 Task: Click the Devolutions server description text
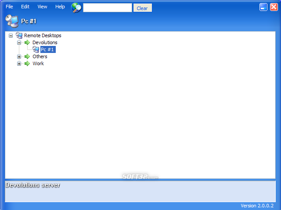(32, 185)
